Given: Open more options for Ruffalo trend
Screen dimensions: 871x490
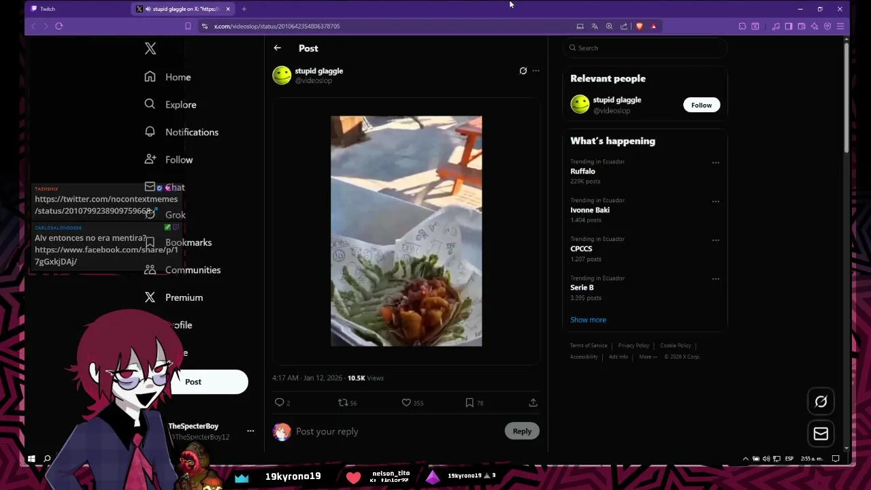Looking at the screenshot, I should point(715,163).
